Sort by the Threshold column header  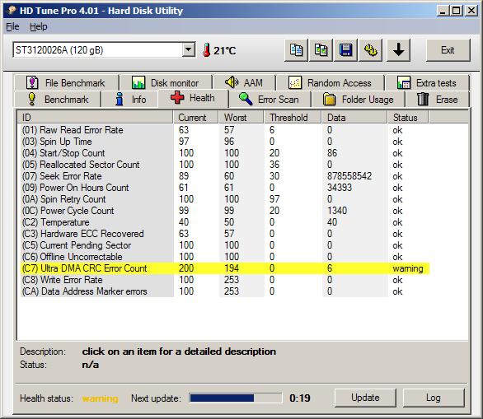pos(293,118)
